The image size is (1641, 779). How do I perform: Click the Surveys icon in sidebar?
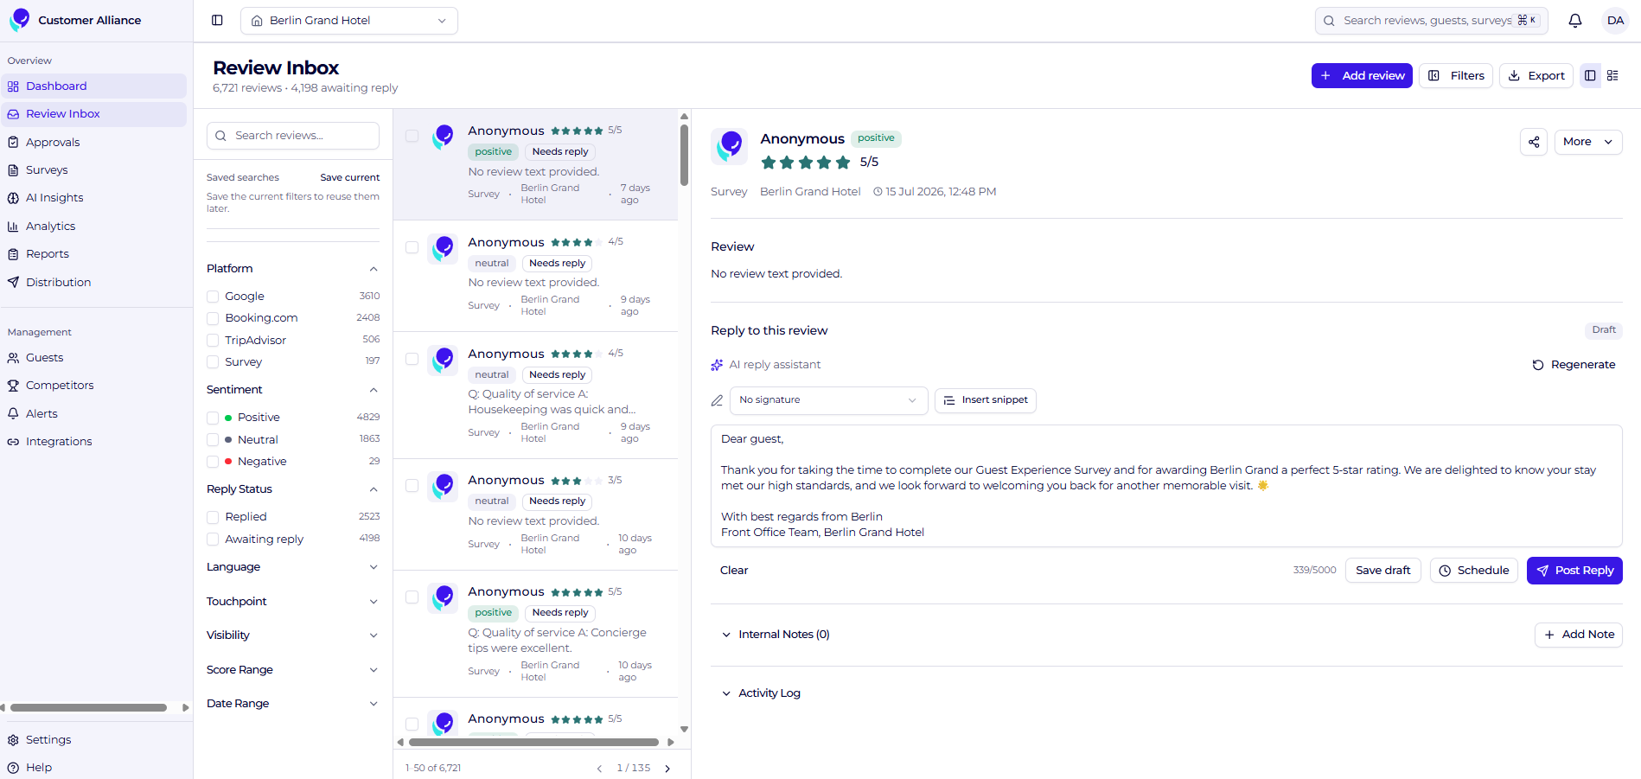[x=13, y=170]
